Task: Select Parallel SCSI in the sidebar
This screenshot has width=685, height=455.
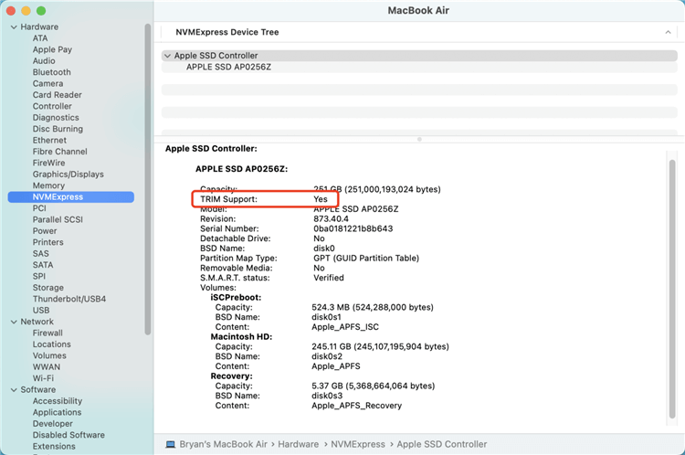Action: (x=58, y=220)
